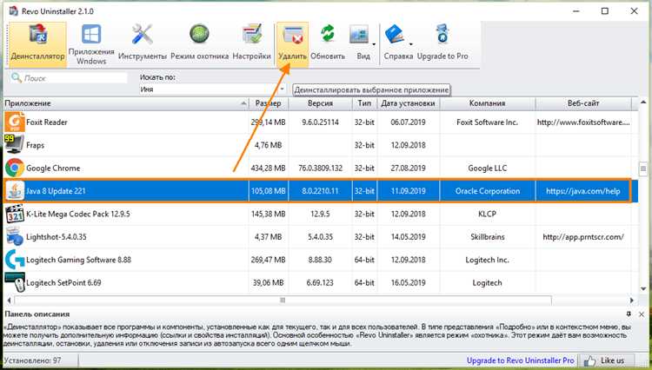Click the Обновить (Refresh) toolbar icon

[x=328, y=43]
